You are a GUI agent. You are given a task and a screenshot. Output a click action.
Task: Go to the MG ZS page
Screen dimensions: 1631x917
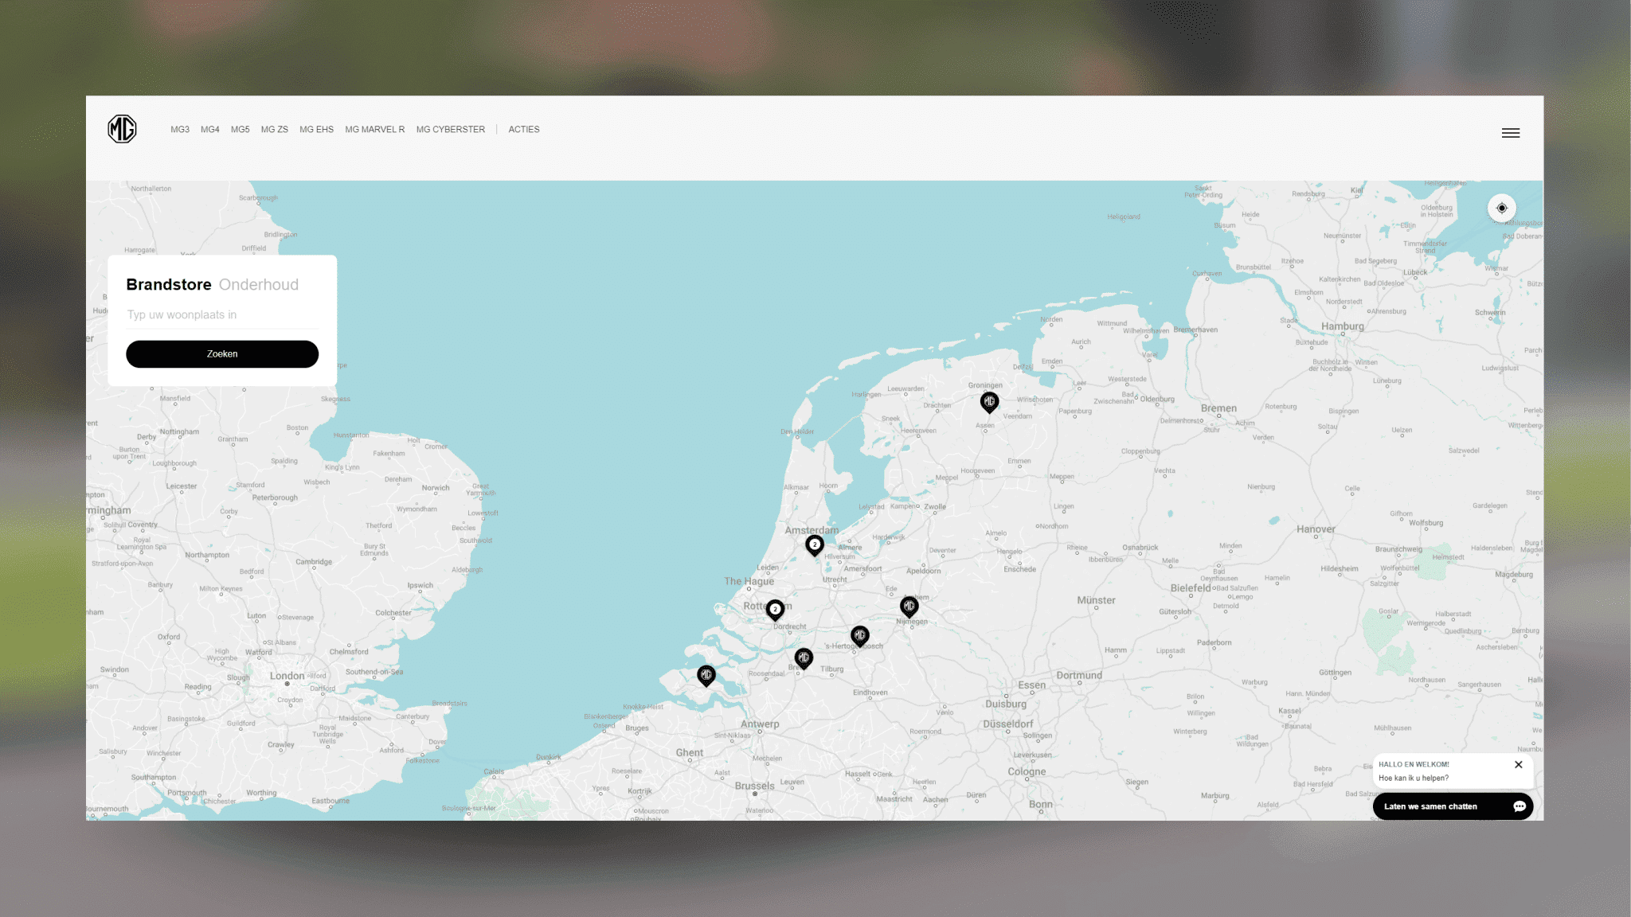[275, 129]
